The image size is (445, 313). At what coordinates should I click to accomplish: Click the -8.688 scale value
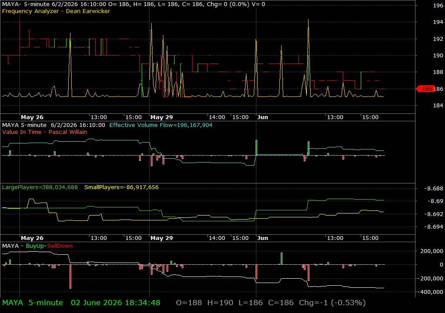tap(433, 189)
